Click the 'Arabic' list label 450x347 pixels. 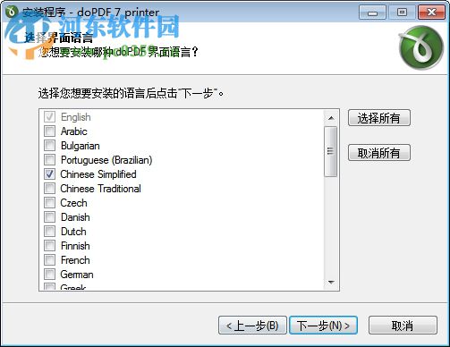[74, 131]
